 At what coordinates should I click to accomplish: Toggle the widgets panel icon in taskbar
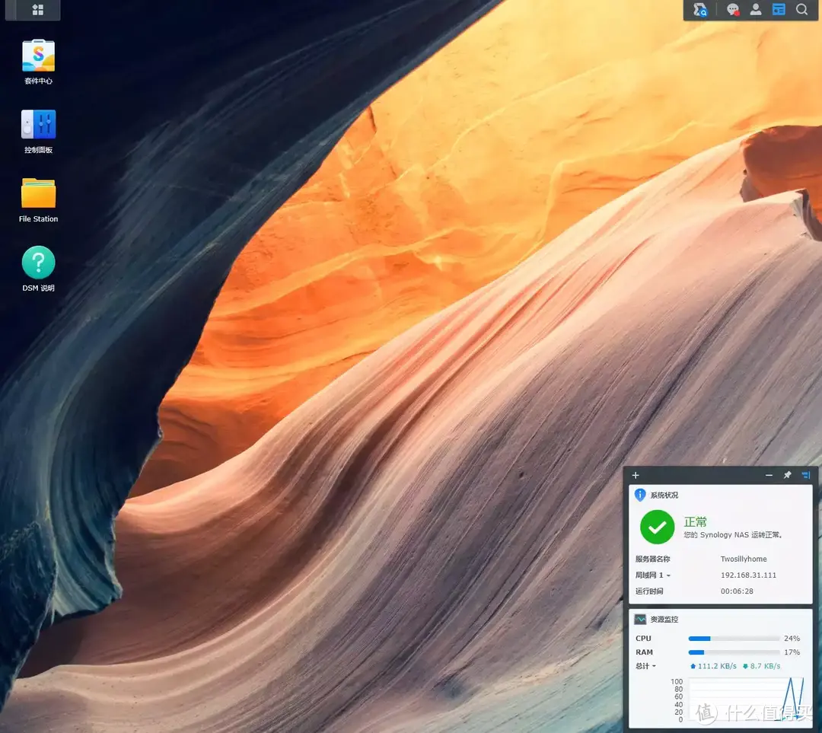(779, 9)
